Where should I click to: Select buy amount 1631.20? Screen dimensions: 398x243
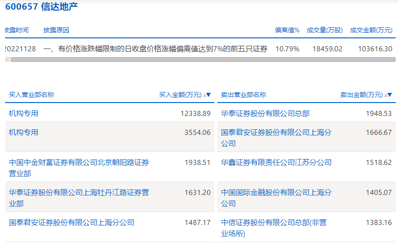click(x=197, y=193)
